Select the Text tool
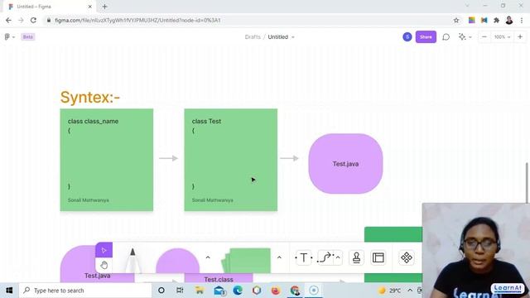Image resolution: width=530 pixels, height=298 pixels. click(304, 257)
